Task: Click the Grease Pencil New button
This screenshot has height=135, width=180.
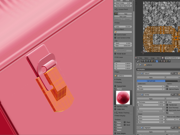Action: (x=125, y=14)
